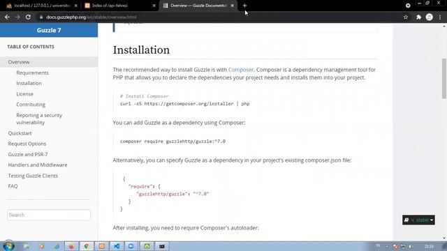The height and width of the screenshot is (251, 447).
Task: Open the green taskbar application icon
Action: click(x=147, y=246)
